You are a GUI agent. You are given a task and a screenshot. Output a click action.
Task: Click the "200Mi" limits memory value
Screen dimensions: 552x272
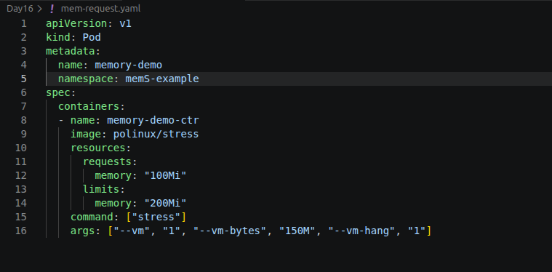coord(165,203)
